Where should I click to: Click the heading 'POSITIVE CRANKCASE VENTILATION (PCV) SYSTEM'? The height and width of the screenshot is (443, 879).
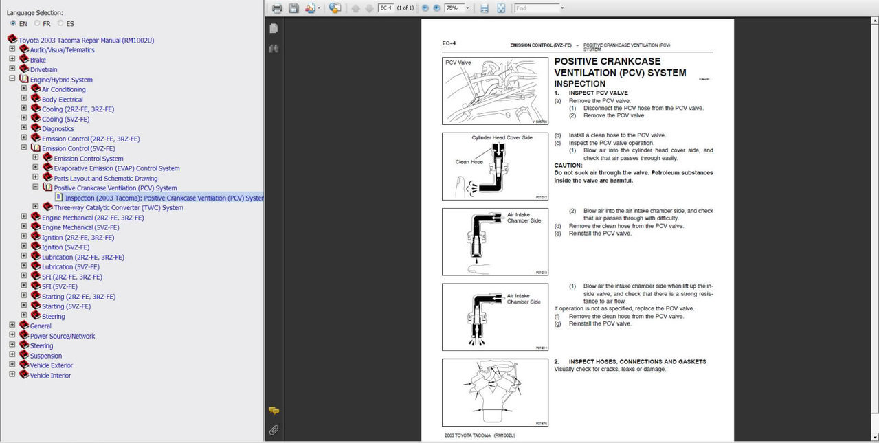pos(620,67)
